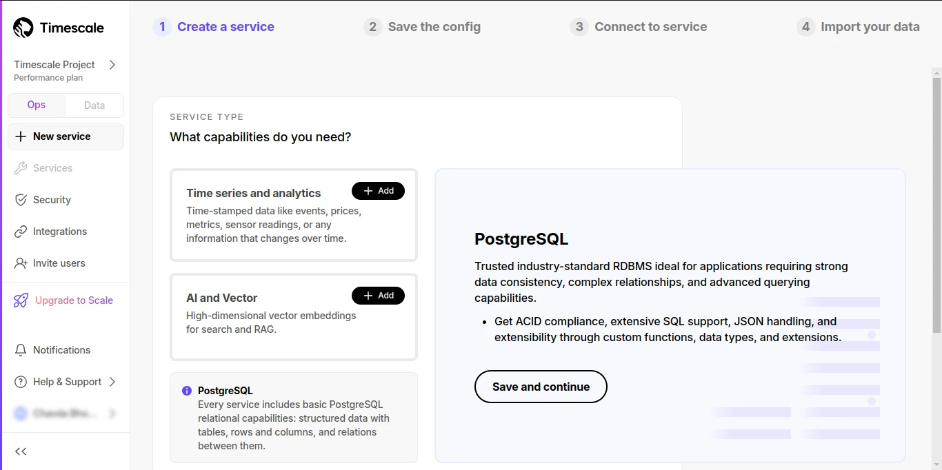Image resolution: width=942 pixels, height=470 pixels.
Task: Click the Create a service step label
Action: [x=226, y=27]
